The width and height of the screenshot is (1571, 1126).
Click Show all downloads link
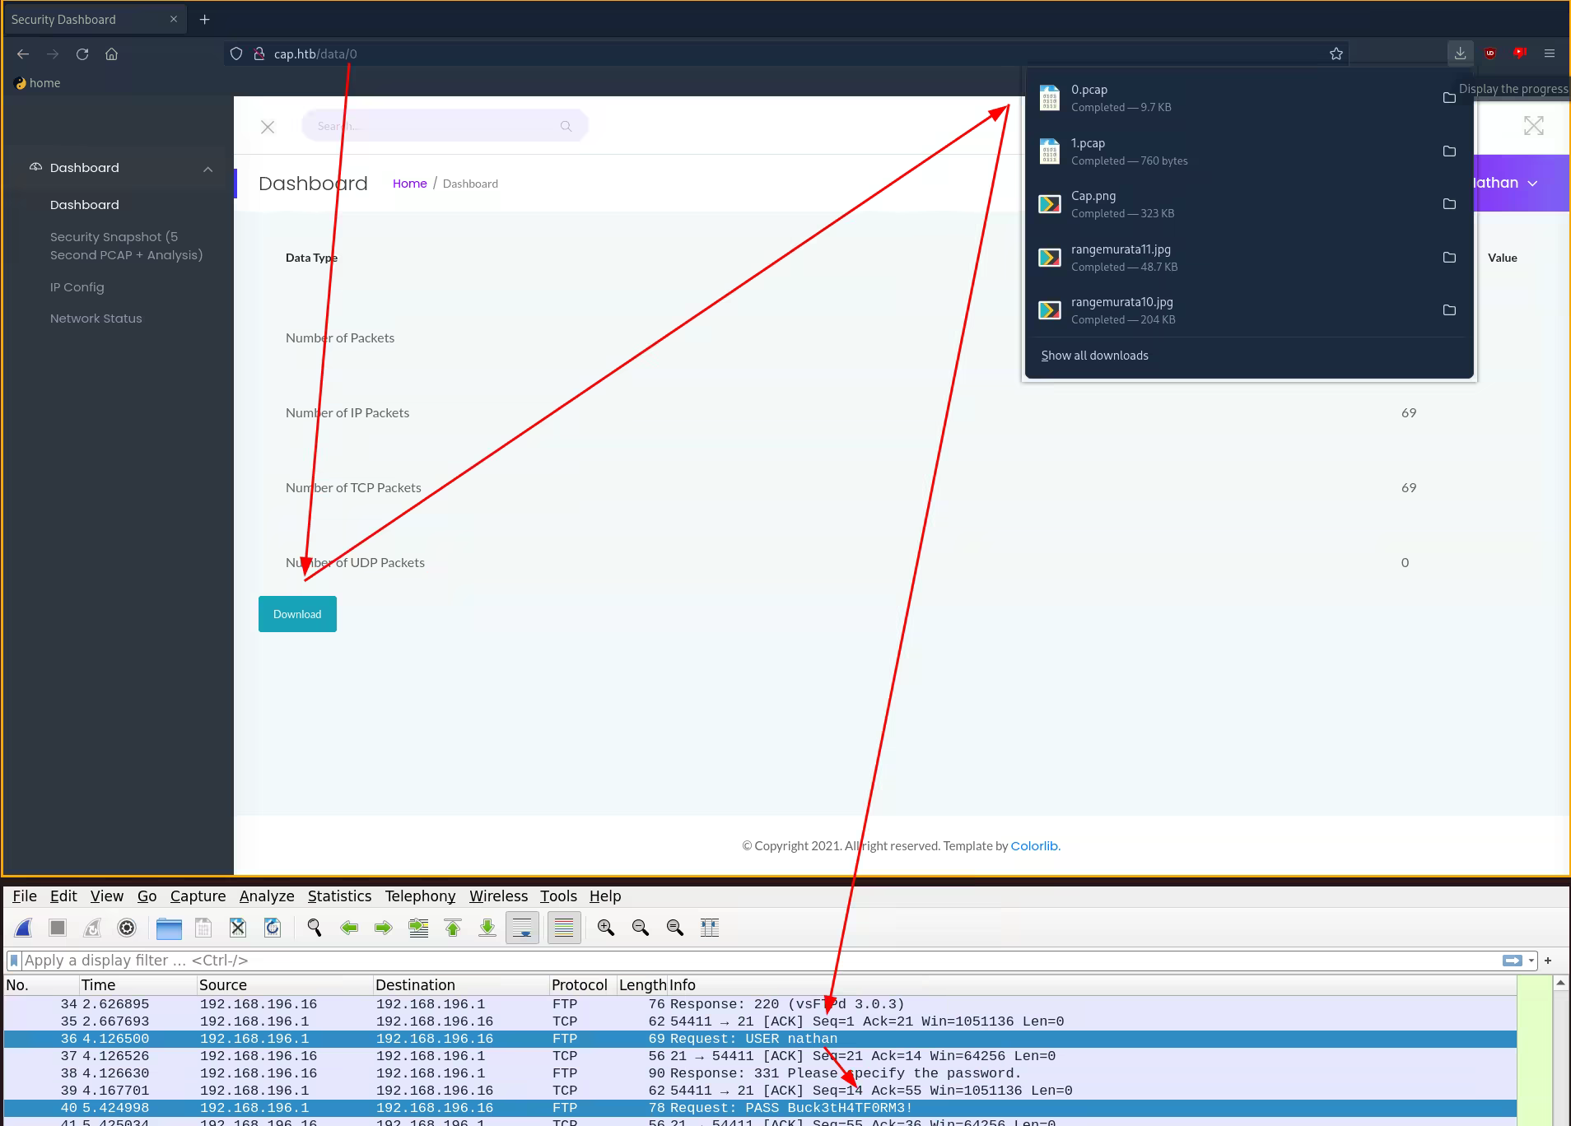pyautogui.click(x=1094, y=356)
